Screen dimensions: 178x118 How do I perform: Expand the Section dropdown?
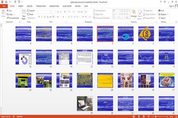pyautogui.click(x=31, y=18)
